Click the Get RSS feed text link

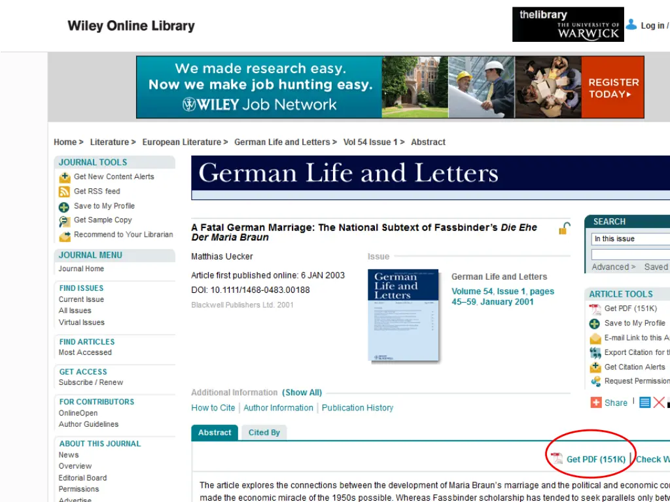coord(97,191)
